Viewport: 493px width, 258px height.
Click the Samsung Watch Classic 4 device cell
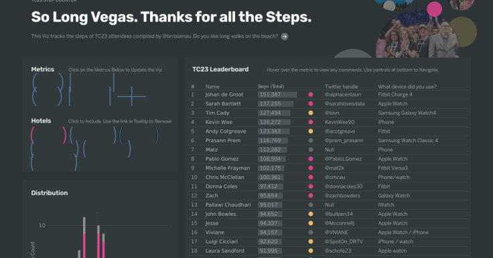pos(408,140)
